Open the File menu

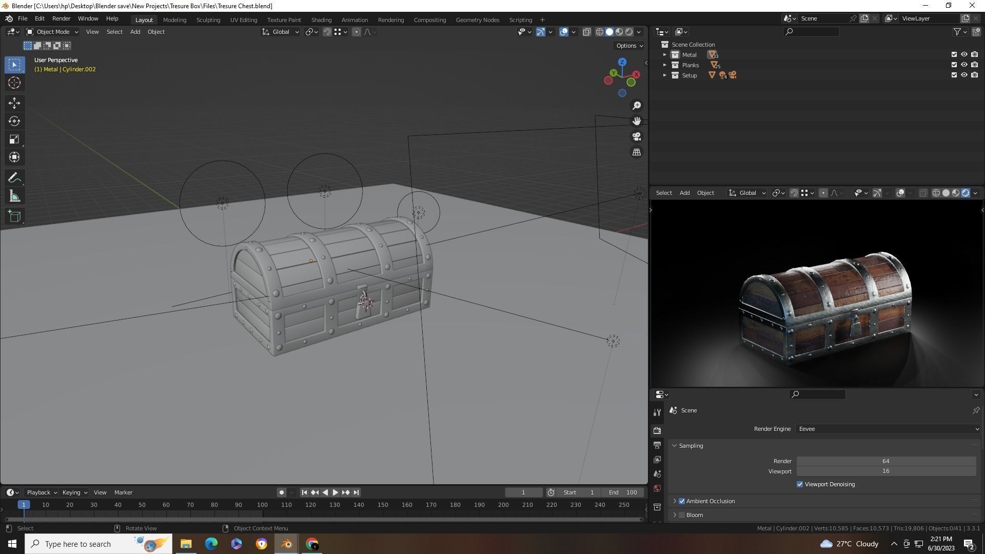click(x=23, y=18)
